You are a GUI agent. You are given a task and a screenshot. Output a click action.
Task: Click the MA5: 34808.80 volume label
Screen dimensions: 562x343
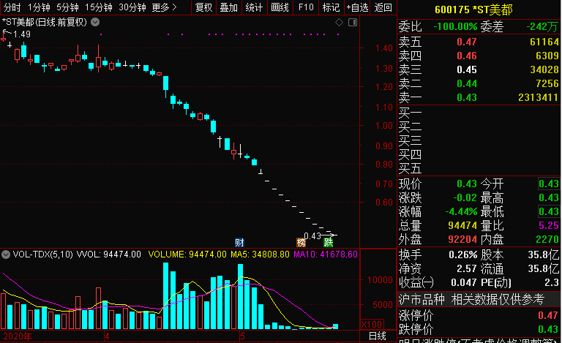click(x=260, y=255)
